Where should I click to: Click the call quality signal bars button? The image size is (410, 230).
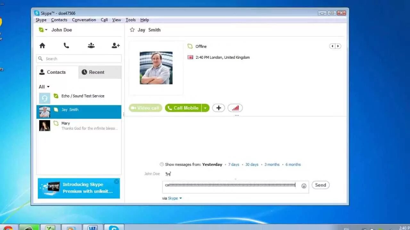click(x=235, y=108)
